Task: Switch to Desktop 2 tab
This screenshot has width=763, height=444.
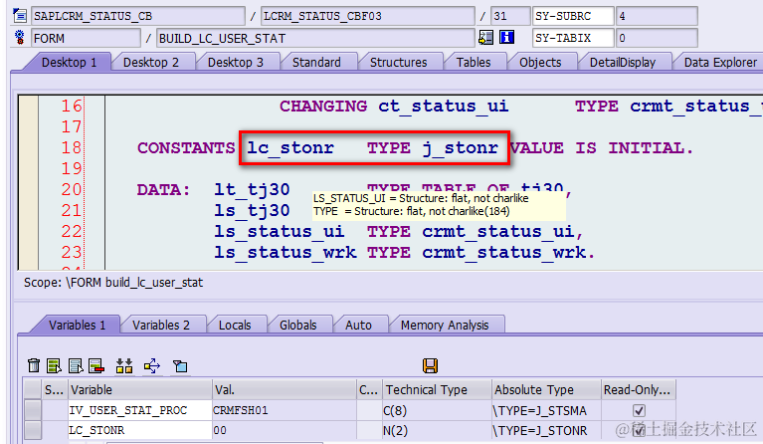Action: pos(151,63)
